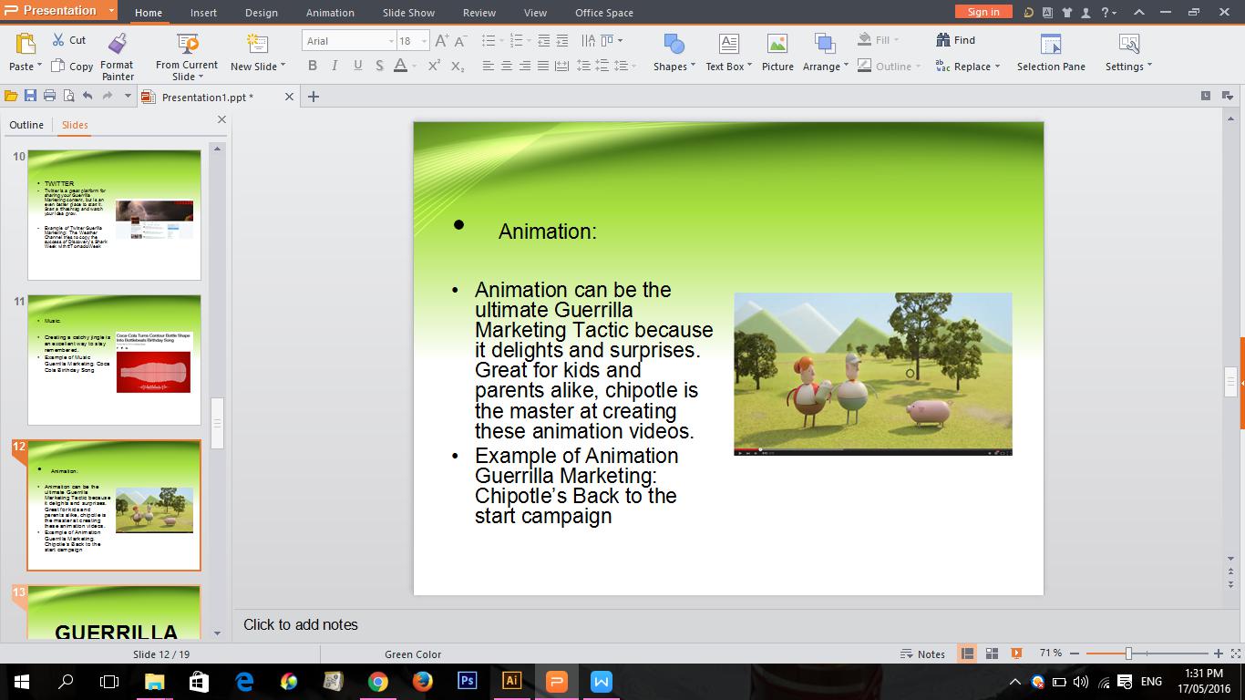The width and height of the screenshot is (1245, 700).
Task: Align text to the left
Action: coord(489,66)
